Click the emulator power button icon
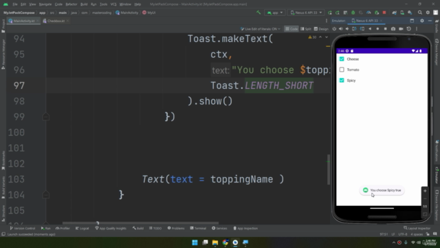440x248 pixels. point(334,29)
